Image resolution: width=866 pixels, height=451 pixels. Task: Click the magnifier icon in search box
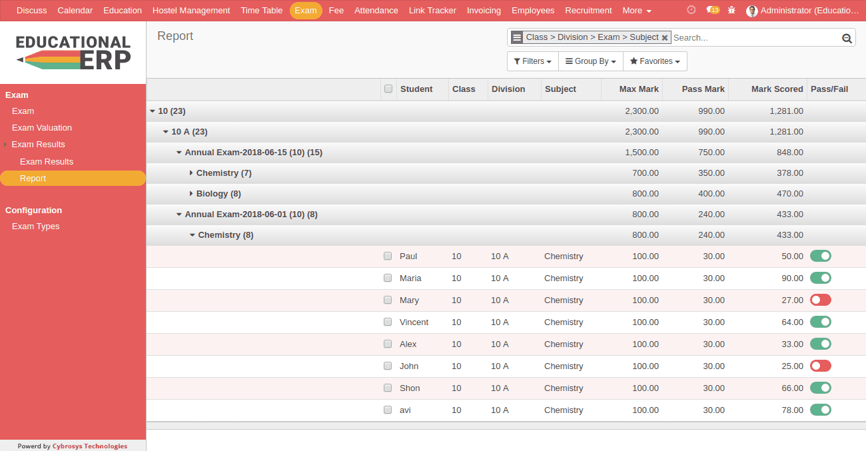847,38
